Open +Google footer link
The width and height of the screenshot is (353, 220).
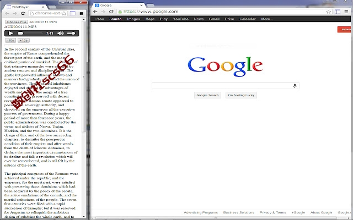(298, 212)
